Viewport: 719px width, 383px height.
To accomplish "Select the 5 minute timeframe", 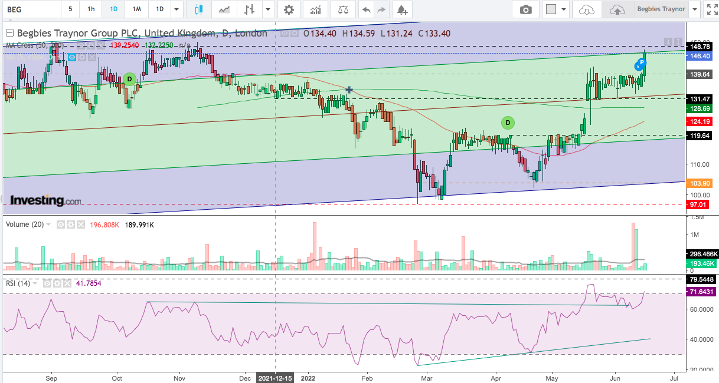I will 70,9.
